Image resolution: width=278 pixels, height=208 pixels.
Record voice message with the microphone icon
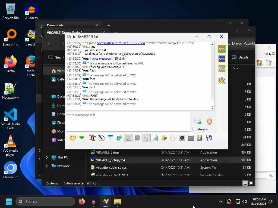point(209,121)
